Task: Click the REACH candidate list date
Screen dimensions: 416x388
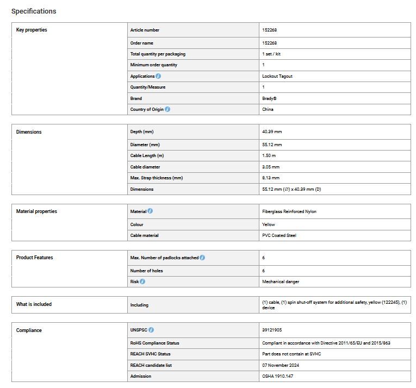Action: click(281, 365)
